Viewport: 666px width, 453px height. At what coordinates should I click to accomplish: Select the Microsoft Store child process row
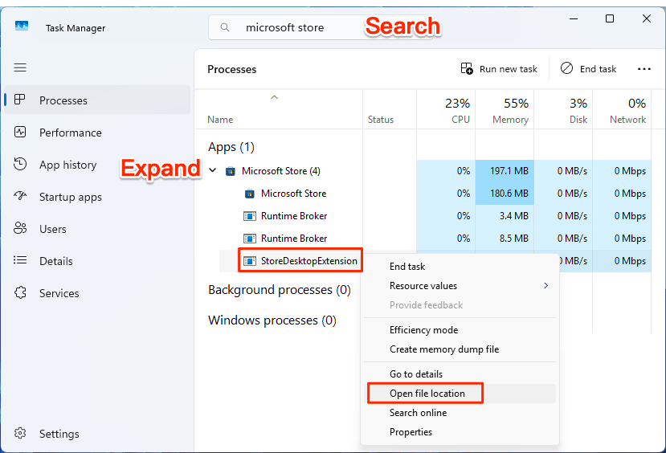pos(423,194)
